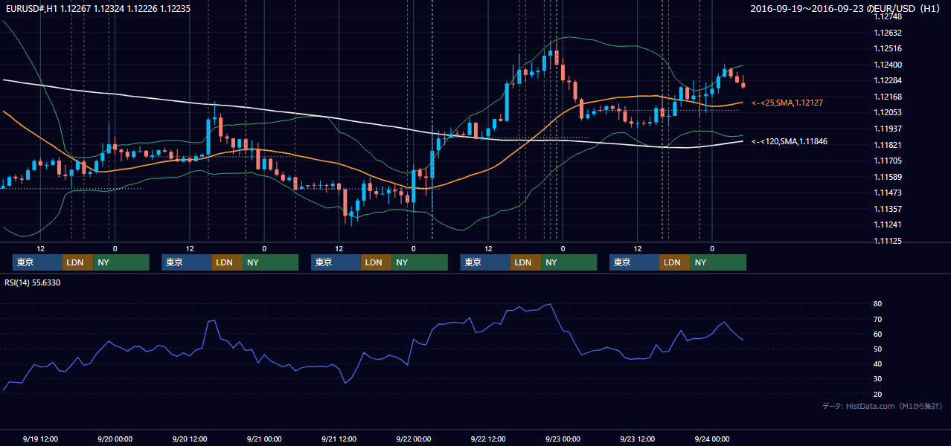Select the 9/20 12:00 time axis label
Image resolution: width=951 pixels, height=446 pixels.
click(190, 439)
